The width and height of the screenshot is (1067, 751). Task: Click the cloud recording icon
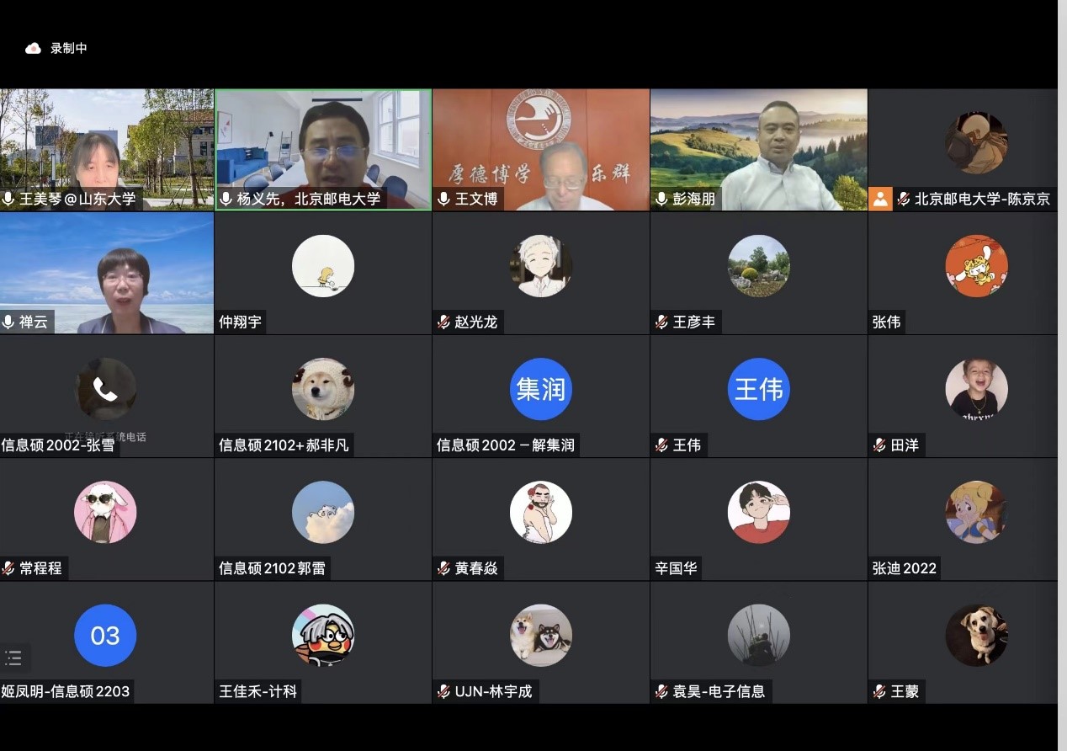click(x=33, y=48)
